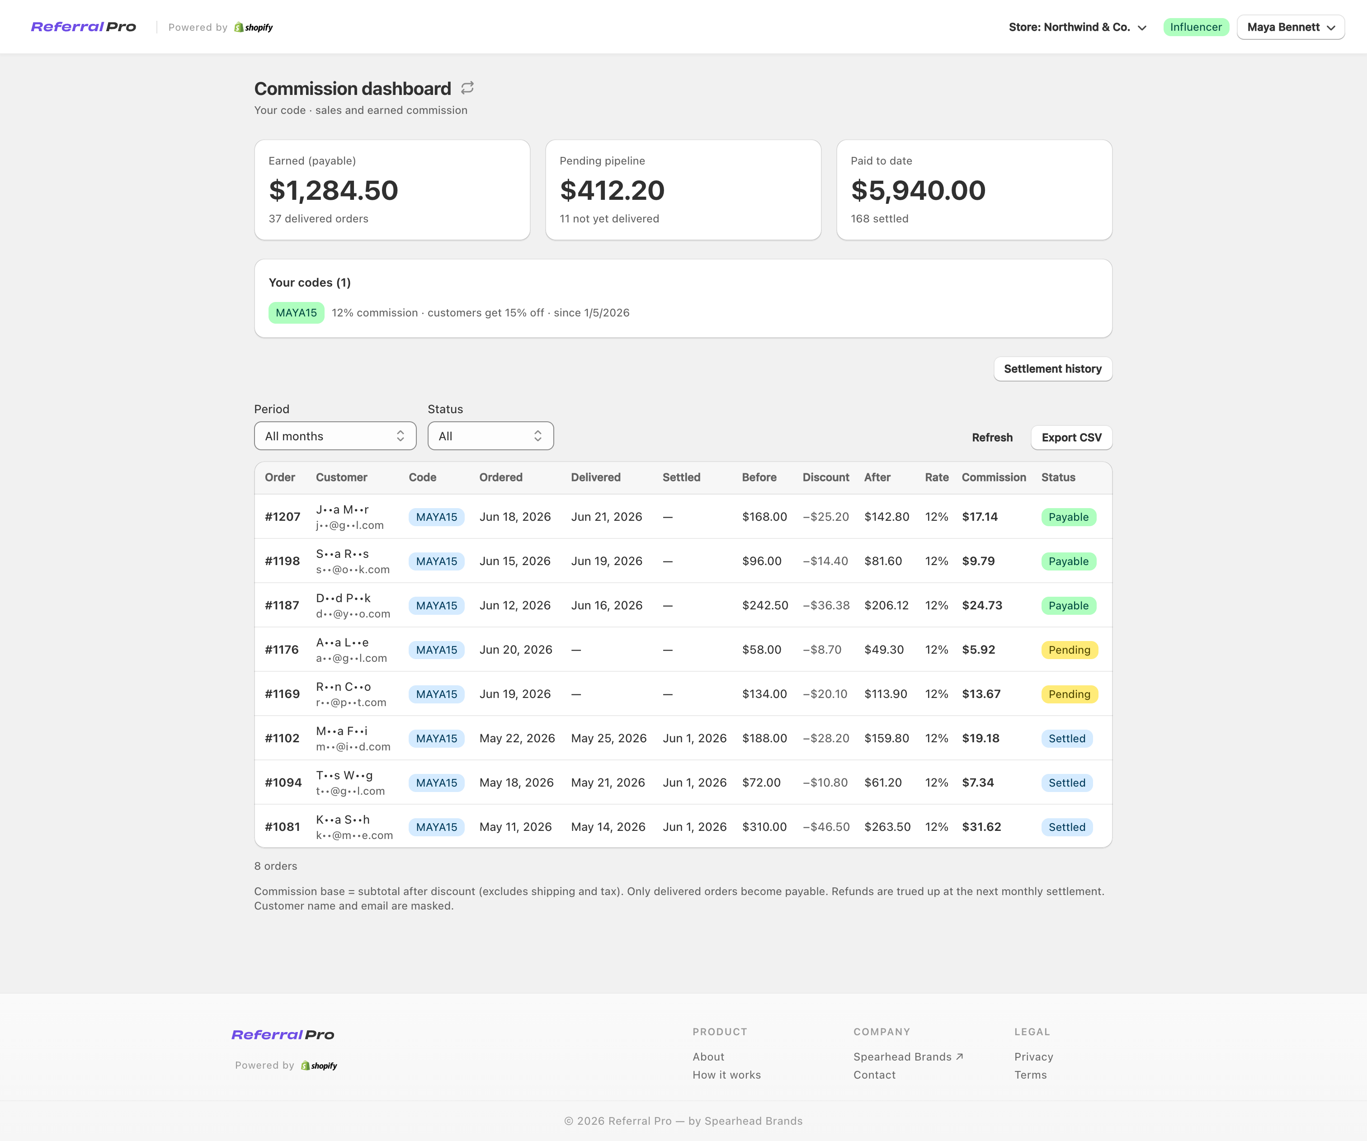The height and width of the screenshot is (1141, 1367).
Task: Open the How it works footer link
Action: [x=726, y=1075]
